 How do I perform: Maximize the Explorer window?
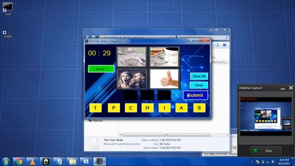coord(217,30)
